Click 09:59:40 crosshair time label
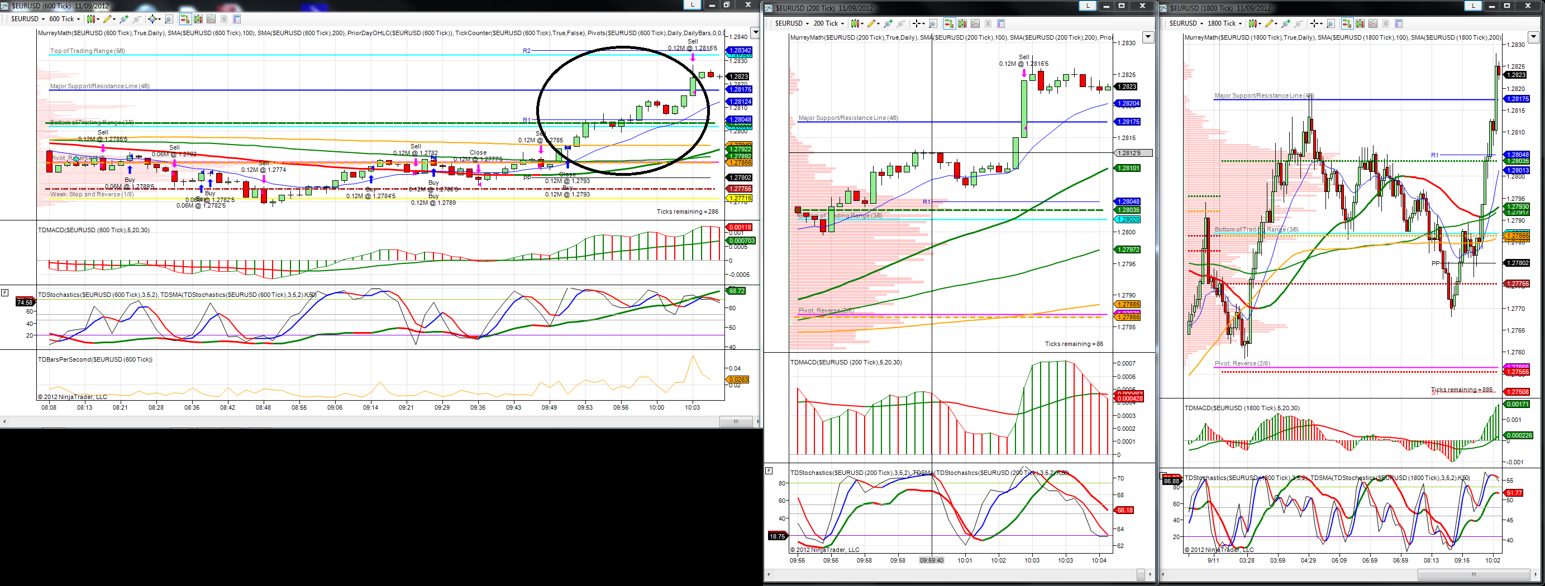The height and width of the screenshot is (586, 1545). click(932, 561)
